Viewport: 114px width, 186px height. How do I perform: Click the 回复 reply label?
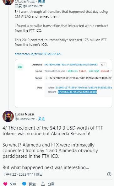point(32,184)
